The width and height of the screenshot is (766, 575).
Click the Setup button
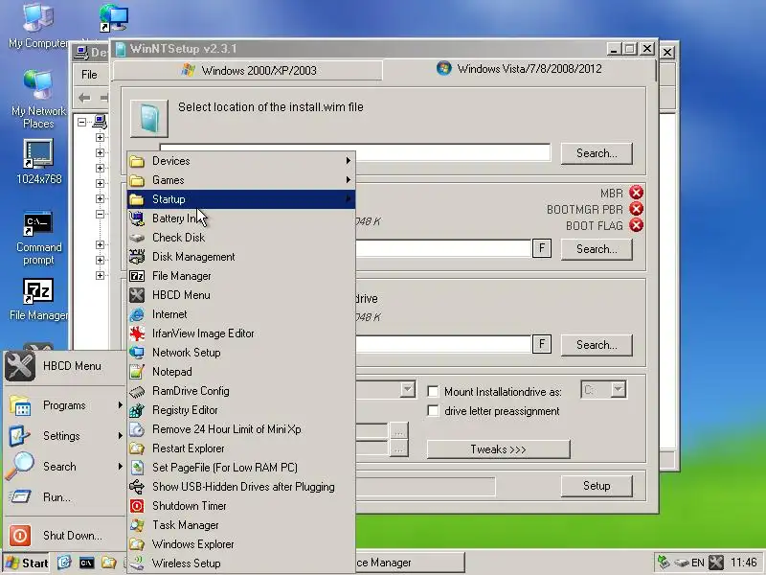tap(597, 486)
